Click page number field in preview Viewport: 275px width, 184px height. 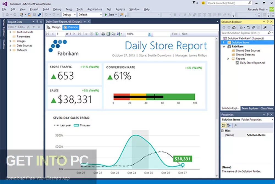tap(60, 34)
